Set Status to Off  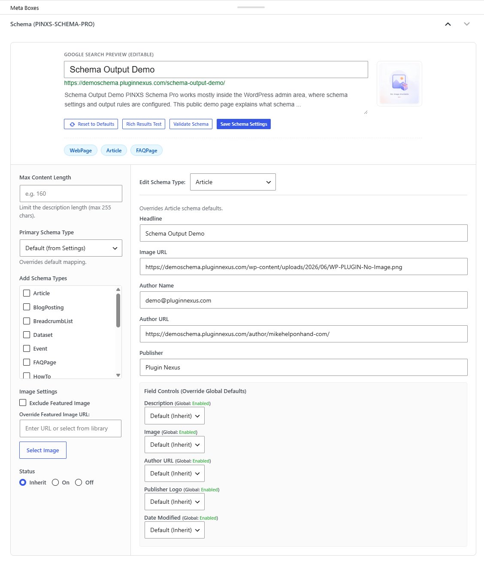point(79,482)
